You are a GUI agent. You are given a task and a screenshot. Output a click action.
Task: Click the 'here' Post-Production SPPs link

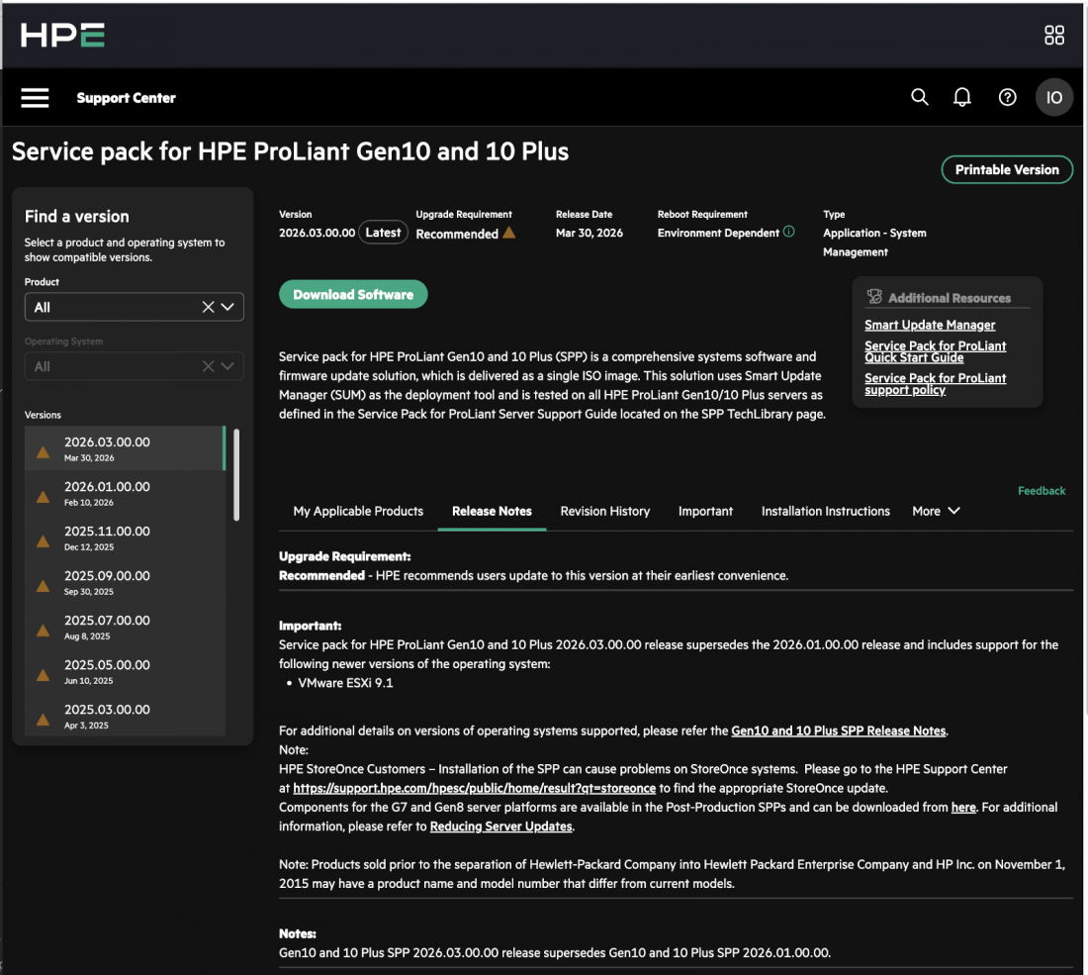(963, 807)
